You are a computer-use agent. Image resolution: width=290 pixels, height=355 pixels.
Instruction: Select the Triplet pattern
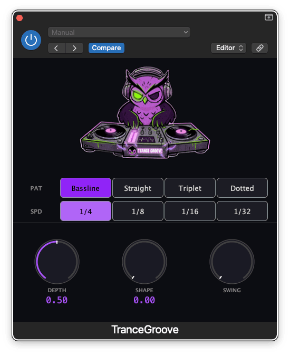click(x=190, y=188)
